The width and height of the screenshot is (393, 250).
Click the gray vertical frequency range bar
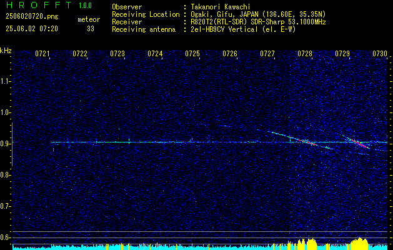(x=12, y=144)
